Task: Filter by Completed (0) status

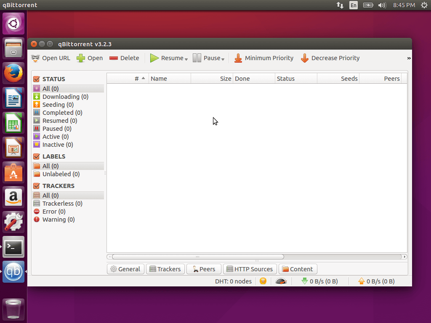Action: tap(68, 113)
